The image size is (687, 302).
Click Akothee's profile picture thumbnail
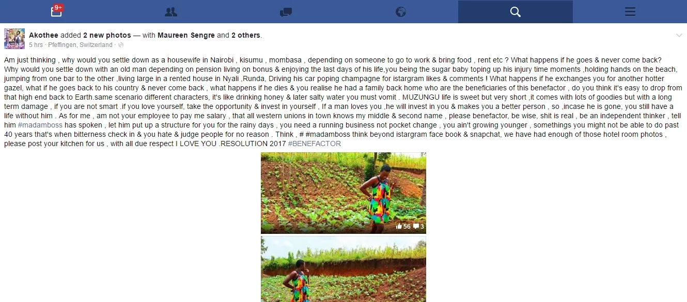click(x=14, y=39)
